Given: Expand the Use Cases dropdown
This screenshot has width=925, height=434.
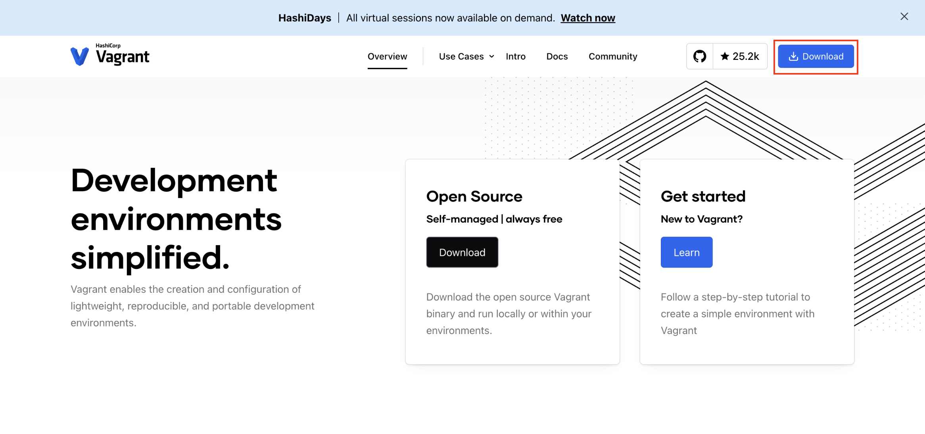Looking at the screenshot, I should point(466,56).
